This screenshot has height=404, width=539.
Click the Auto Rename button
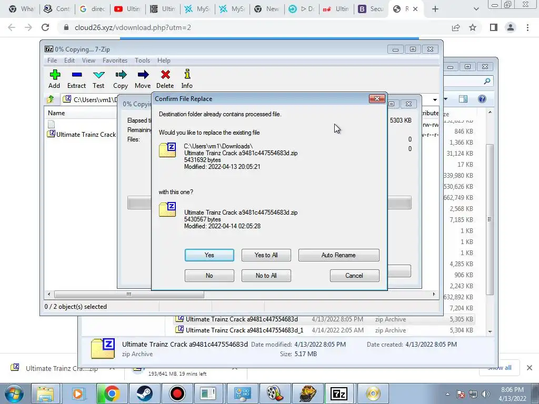[338, 255]
